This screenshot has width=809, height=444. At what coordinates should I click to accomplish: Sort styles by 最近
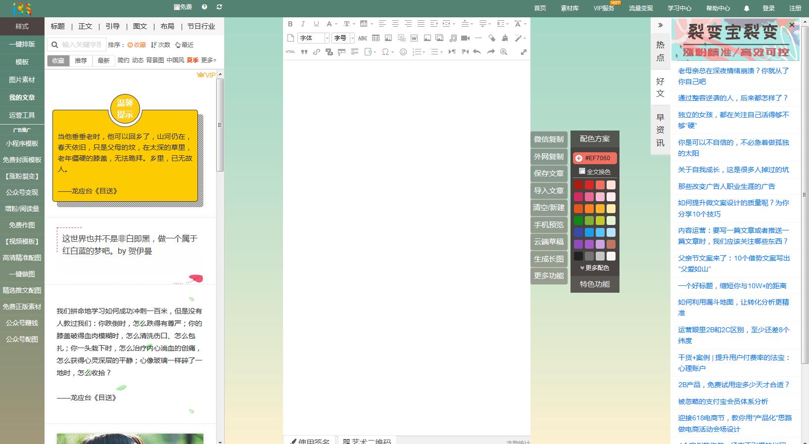(x=185, y=45)
